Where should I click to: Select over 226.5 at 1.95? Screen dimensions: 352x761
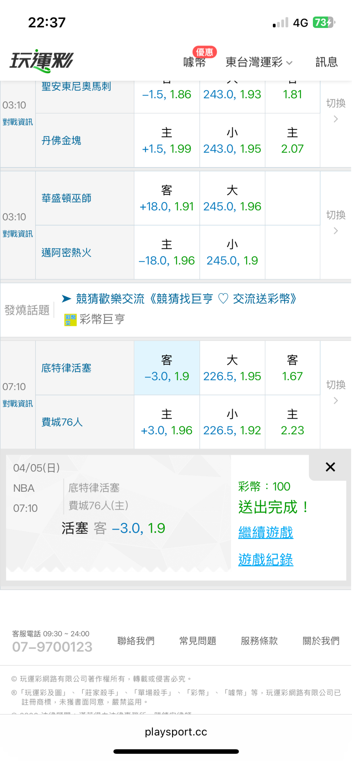232,368
